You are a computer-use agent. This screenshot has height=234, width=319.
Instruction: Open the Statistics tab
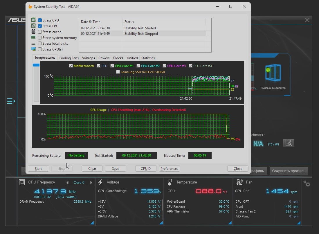click(x=148, y=58)
